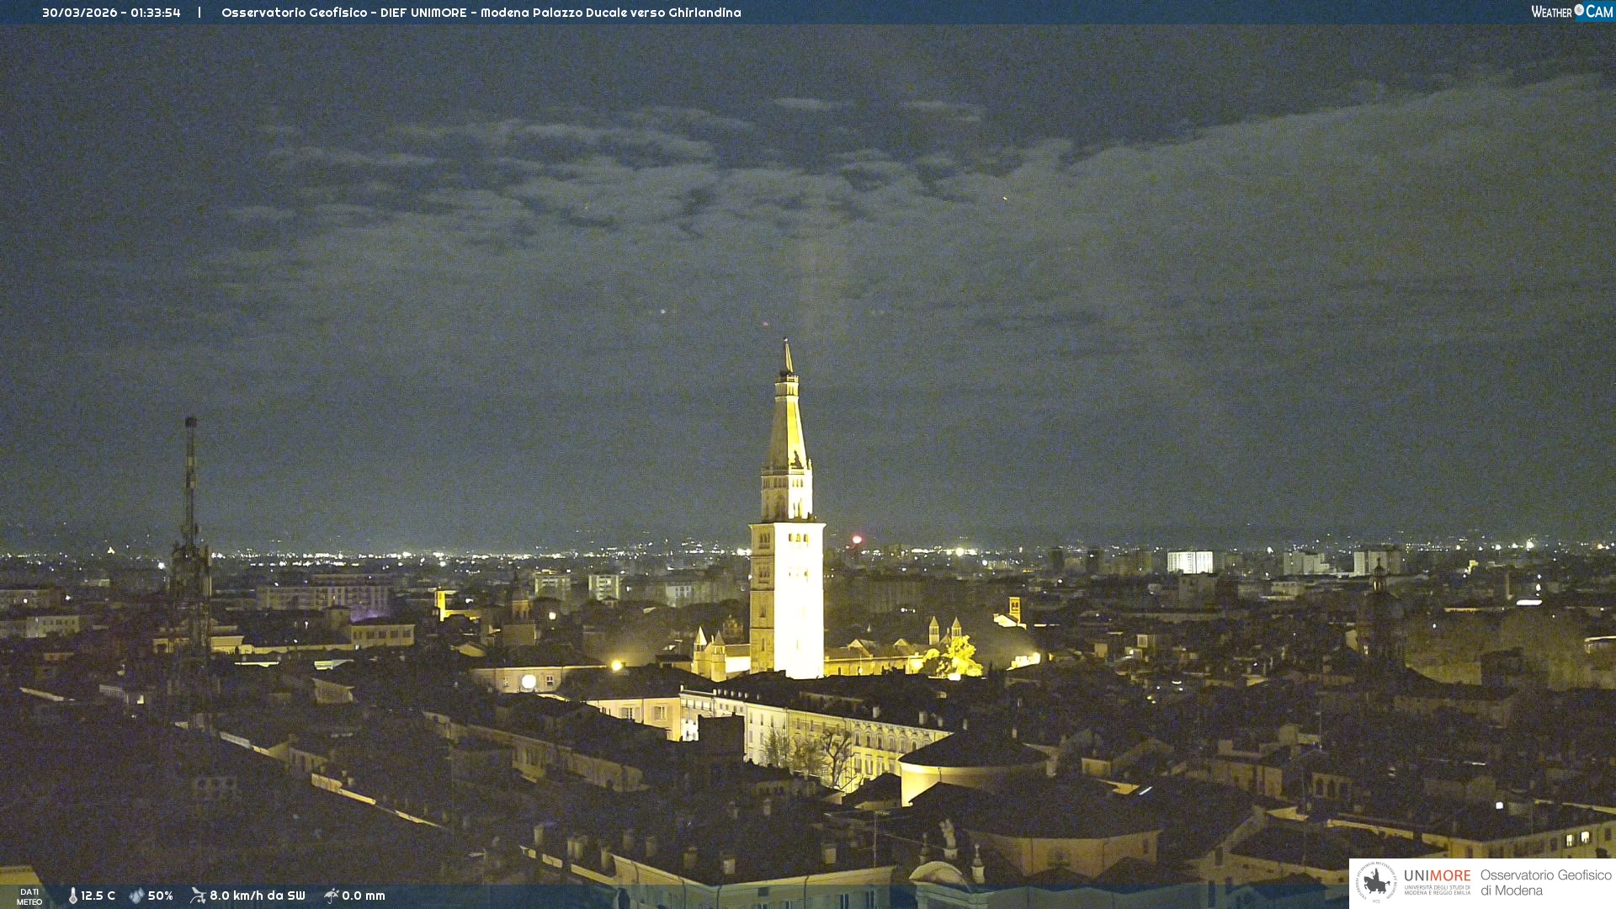Click the CAM logo on blue background
The image size is (1616, 909).
click(x=1599, y=12)
